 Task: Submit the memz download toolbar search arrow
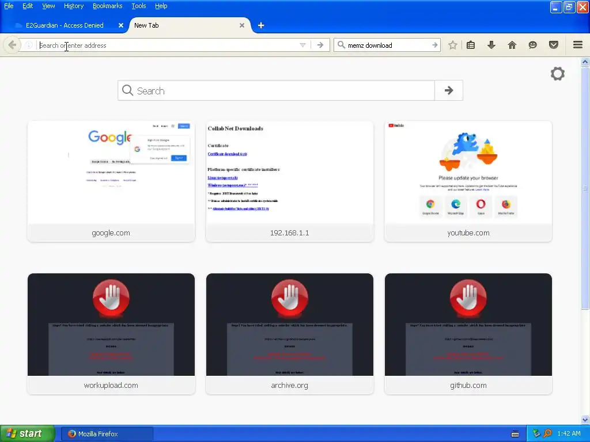(434, 45)
